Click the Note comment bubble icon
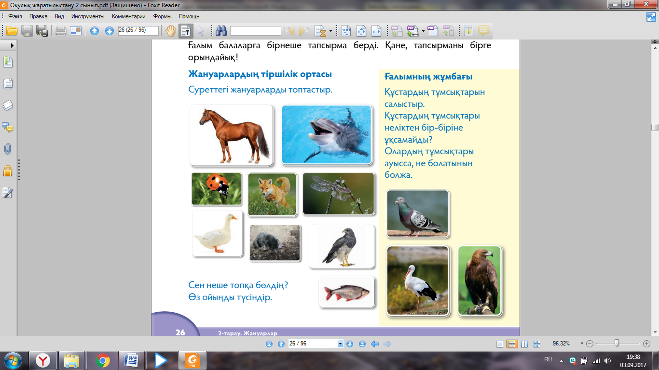Screen dimensions: 659x370 click(483, 31)
